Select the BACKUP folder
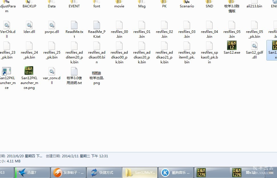 click(x=29, y=4)
